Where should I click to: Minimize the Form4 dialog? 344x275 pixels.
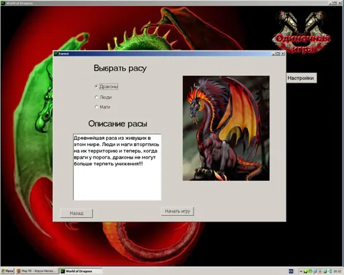(273, 54)
